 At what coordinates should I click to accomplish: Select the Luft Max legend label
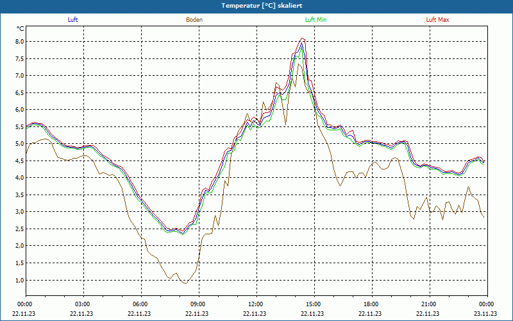[438, 20]
